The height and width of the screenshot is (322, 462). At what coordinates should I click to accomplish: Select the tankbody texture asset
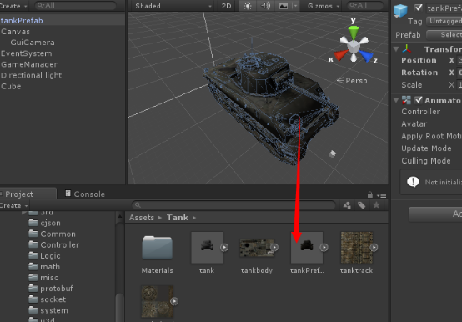coord(257,254)
